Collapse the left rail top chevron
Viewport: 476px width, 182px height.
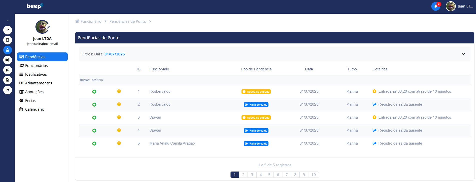coord(7,20)
